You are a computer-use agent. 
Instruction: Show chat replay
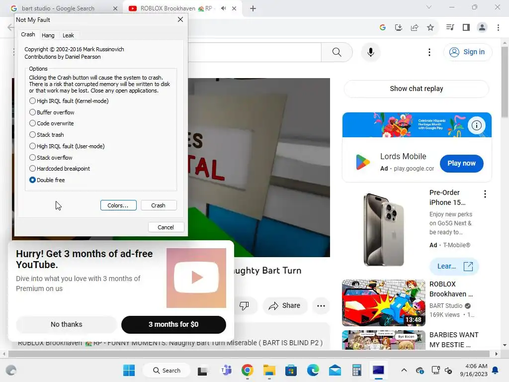(417, 89)
